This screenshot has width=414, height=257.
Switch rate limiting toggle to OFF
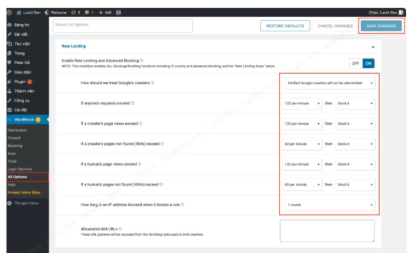[x=356, y=63]
